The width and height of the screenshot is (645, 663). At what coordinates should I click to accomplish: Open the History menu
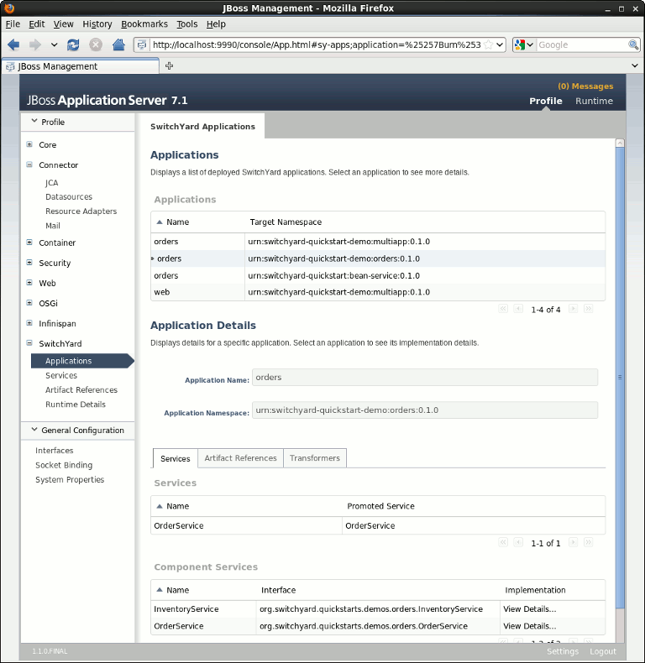pyautogui.click(x=97, y=24)
